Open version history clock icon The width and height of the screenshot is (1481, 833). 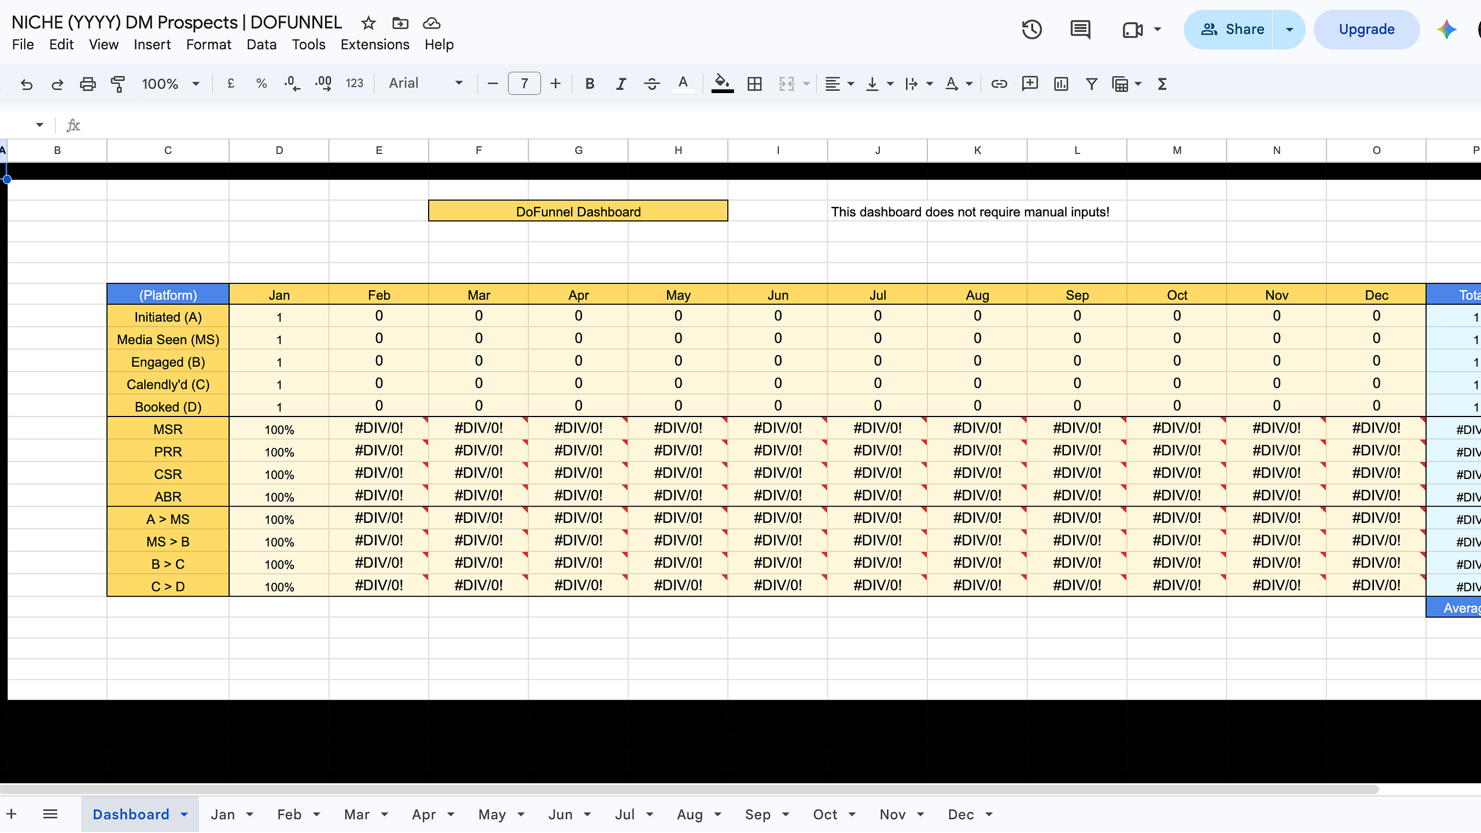click(1031, 30)
